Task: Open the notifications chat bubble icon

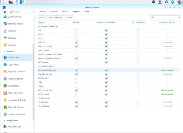Action: (x=154, y=2)
